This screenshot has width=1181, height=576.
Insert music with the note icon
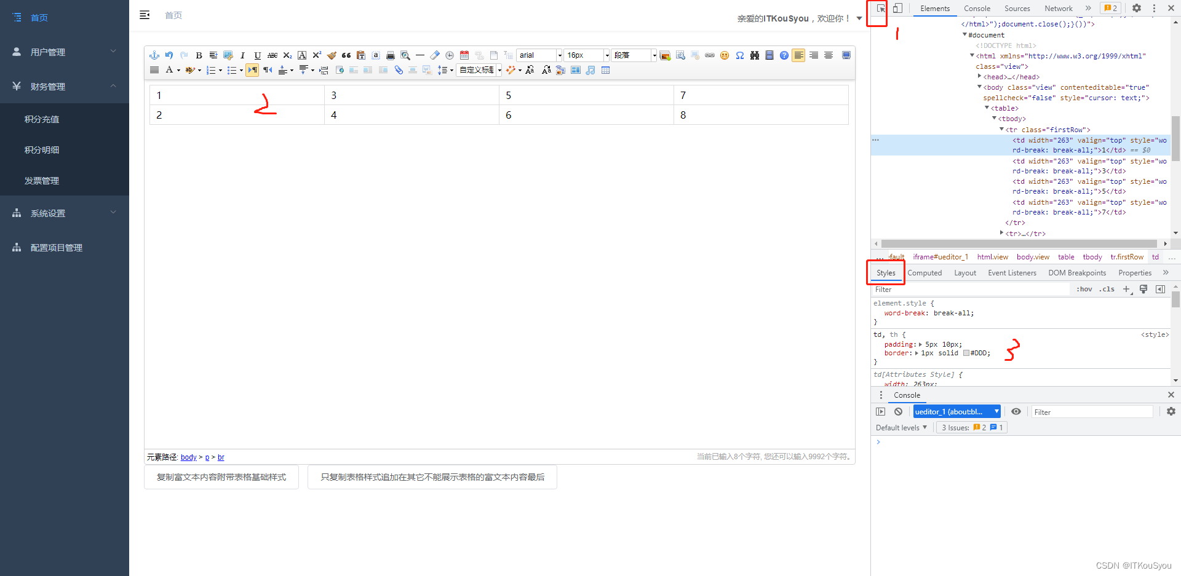590,70
